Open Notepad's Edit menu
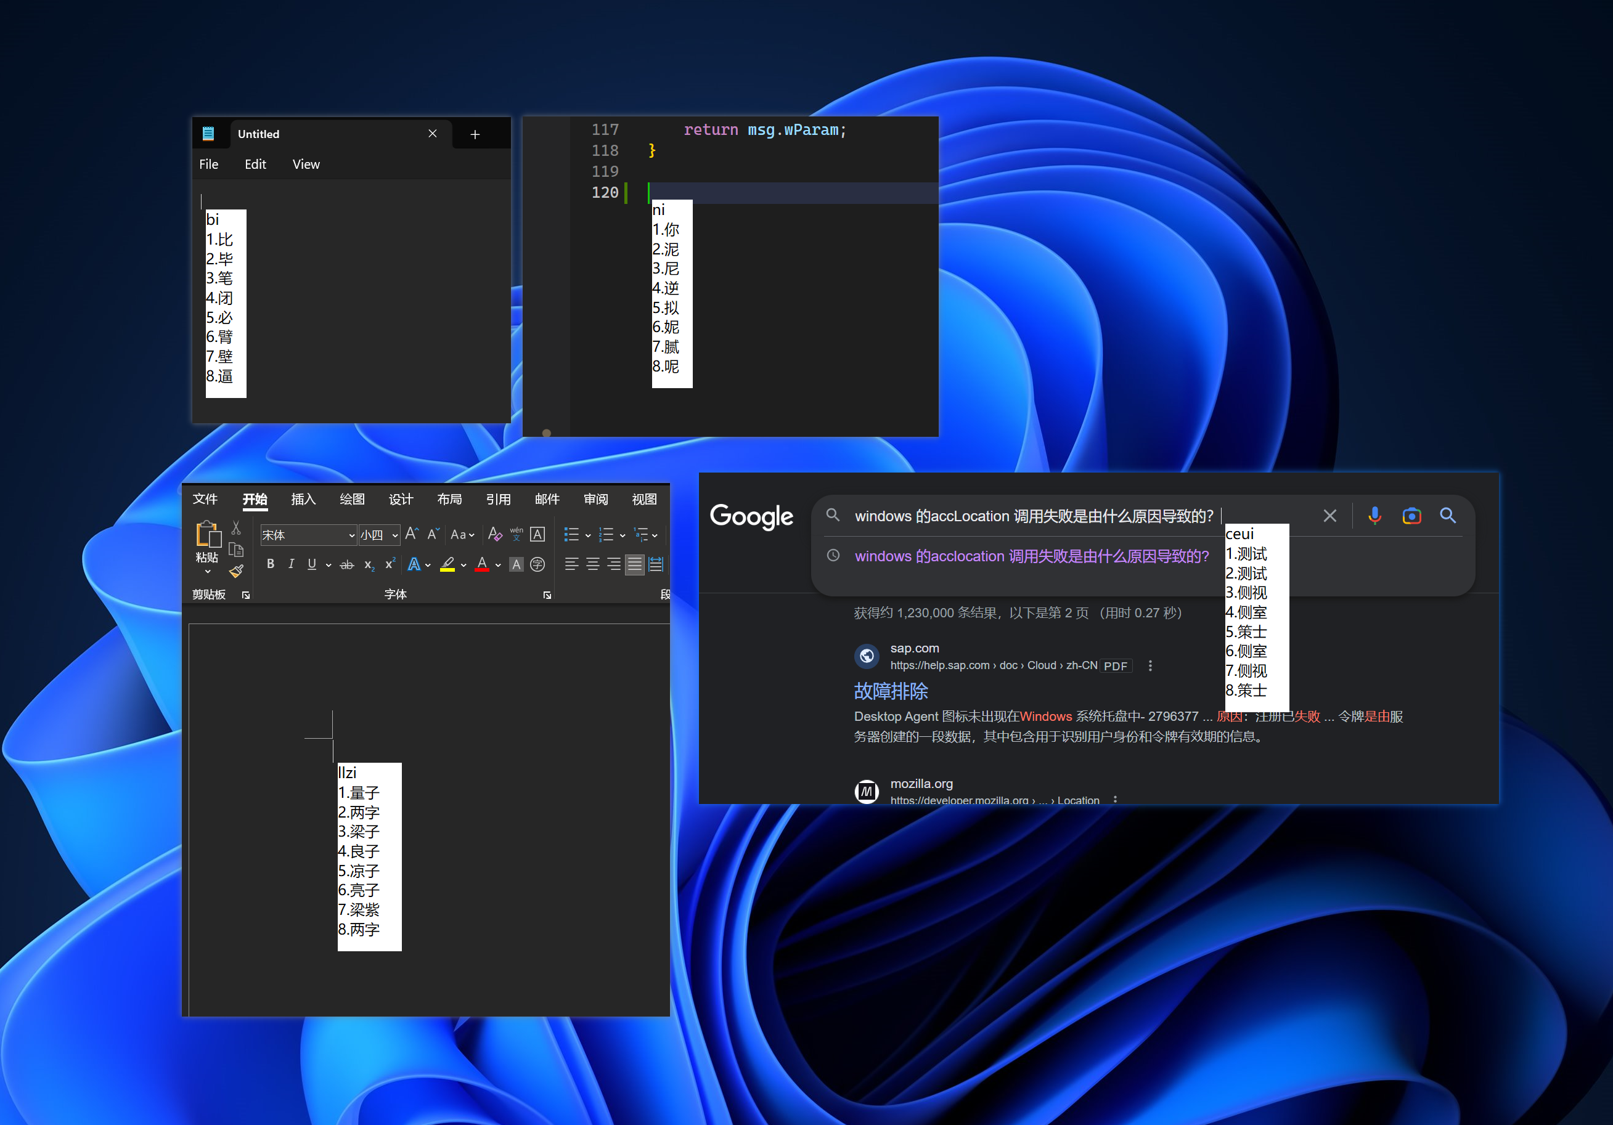The height and width of the screenshot is (1125, 1613). coord(255,164)
